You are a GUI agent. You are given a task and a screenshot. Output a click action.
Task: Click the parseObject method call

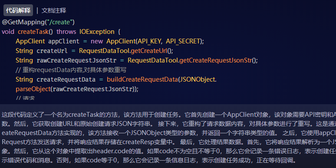33,89
